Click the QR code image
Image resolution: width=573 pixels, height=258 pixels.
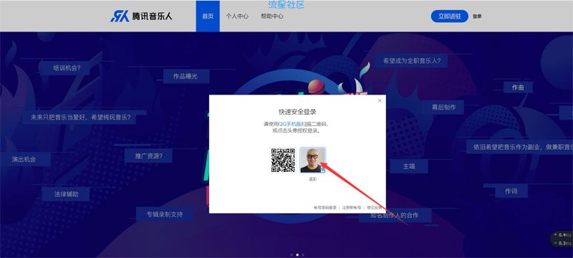[x=283, y=160]
